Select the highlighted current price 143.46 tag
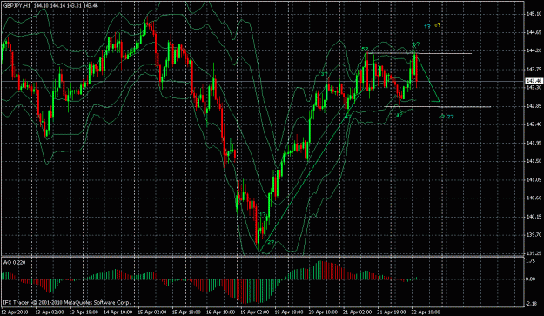 point(534,81)
